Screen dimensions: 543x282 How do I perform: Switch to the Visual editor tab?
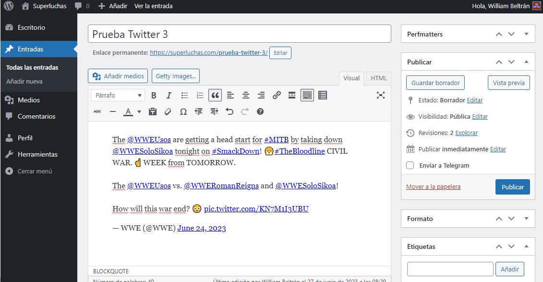tap(351, 78)
